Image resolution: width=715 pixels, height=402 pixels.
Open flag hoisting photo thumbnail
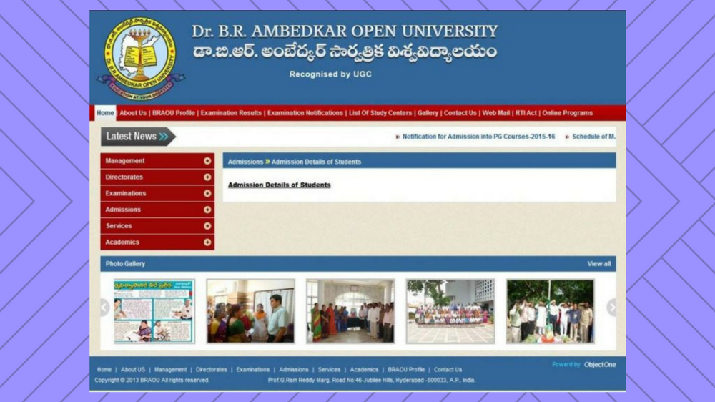pos(550,311)
